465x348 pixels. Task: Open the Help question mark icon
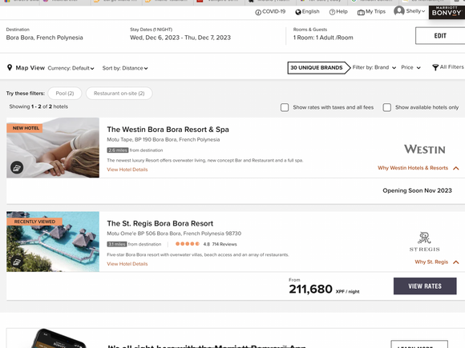(x=332, y=12)
